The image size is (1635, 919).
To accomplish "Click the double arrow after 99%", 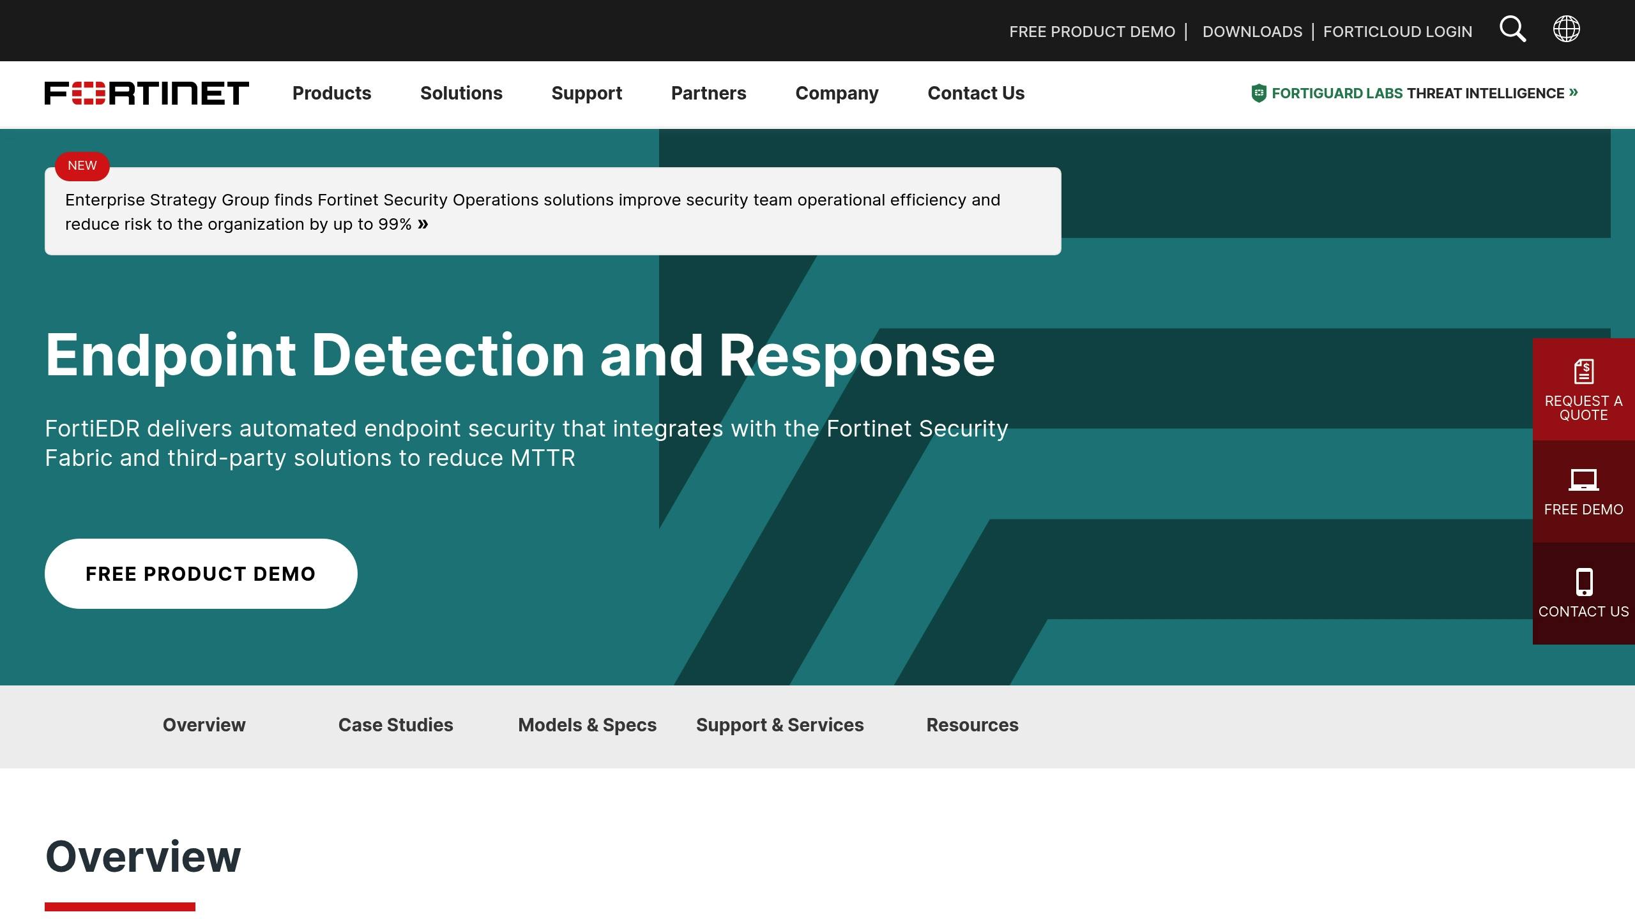I will click(x=423, y=224).
